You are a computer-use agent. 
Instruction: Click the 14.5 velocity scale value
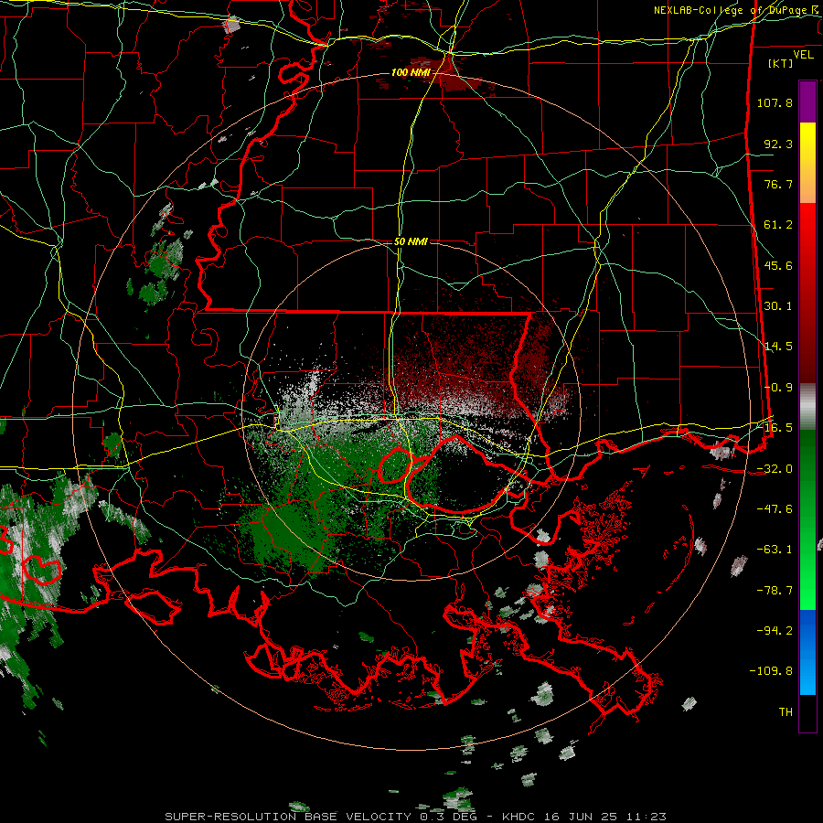coord(778,347)
